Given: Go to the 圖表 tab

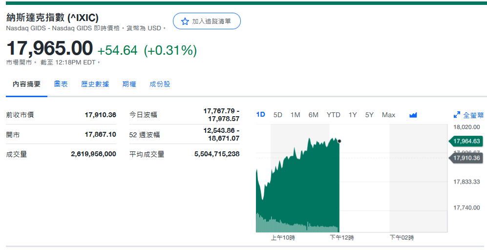Looking at the screenshot, I should click(61, 84).
